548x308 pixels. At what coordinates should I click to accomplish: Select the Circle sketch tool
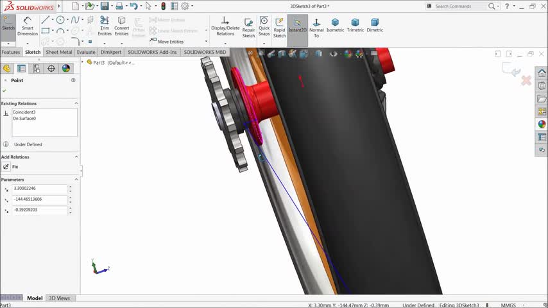pyautogui.click(x=60, y=20)
